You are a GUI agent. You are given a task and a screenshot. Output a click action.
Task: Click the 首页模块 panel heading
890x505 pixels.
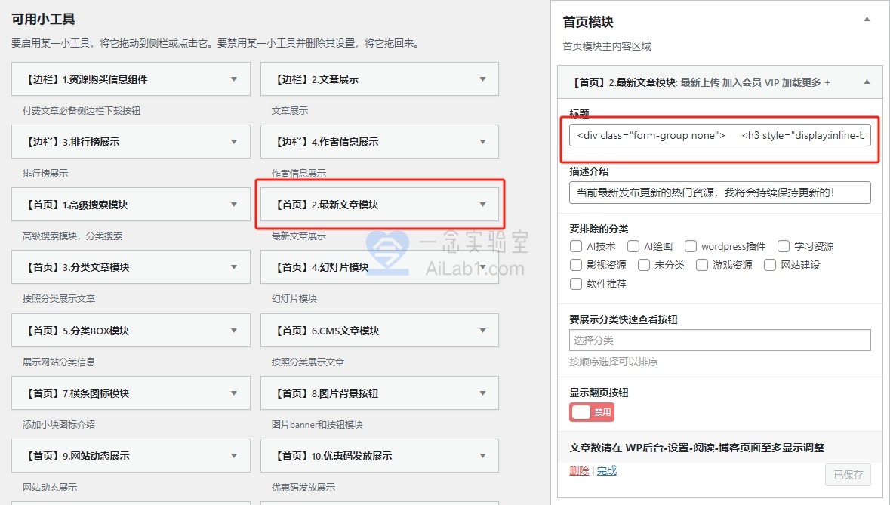click(x=588, y=22)
